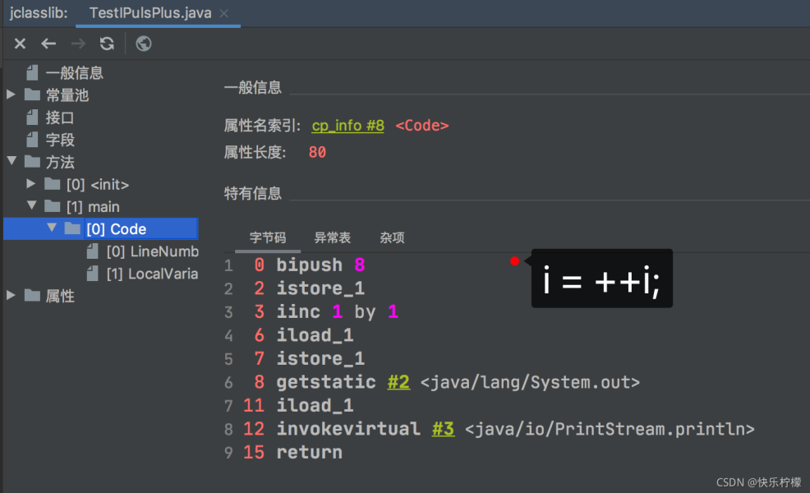Click the 接口 file icon

(32, 117)
